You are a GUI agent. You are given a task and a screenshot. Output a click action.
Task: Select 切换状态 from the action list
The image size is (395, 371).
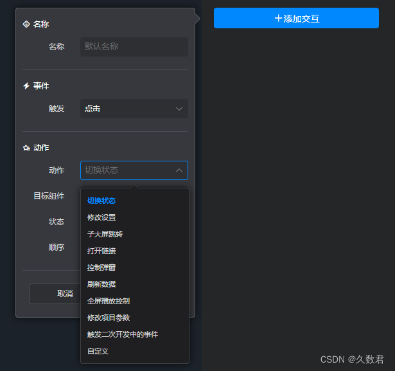click(x=101, y=201)
